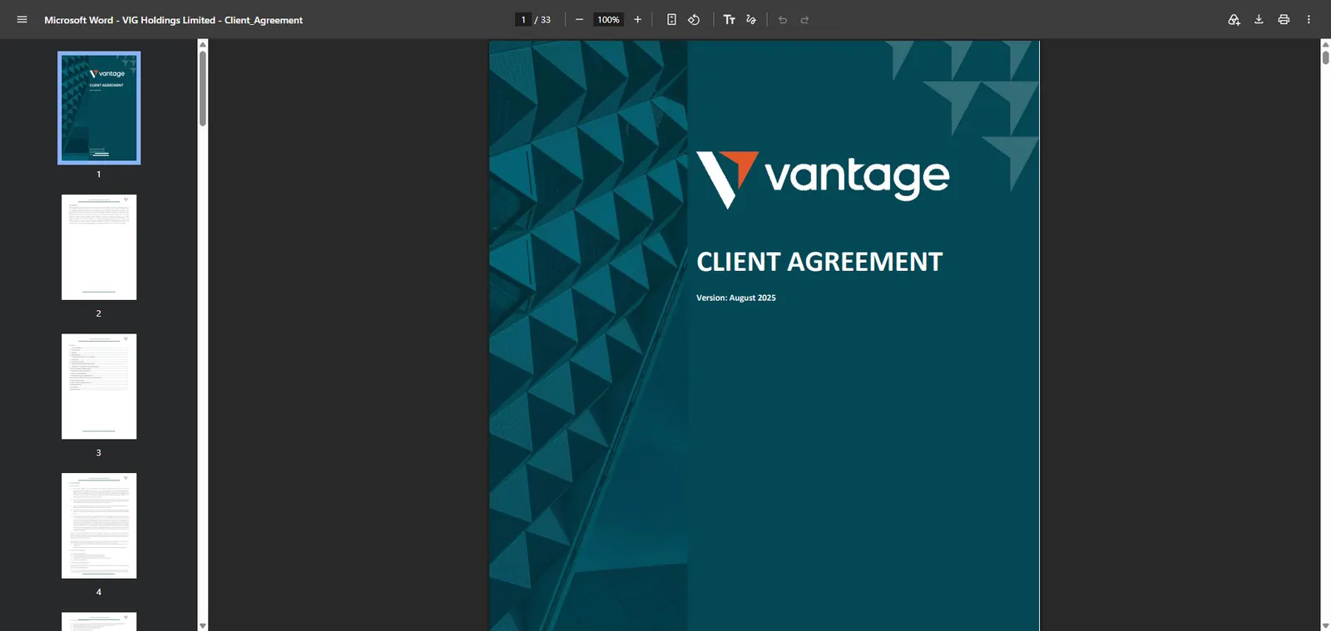
Task: Click the undo arrow icon
Action: (x=783, y=20)
